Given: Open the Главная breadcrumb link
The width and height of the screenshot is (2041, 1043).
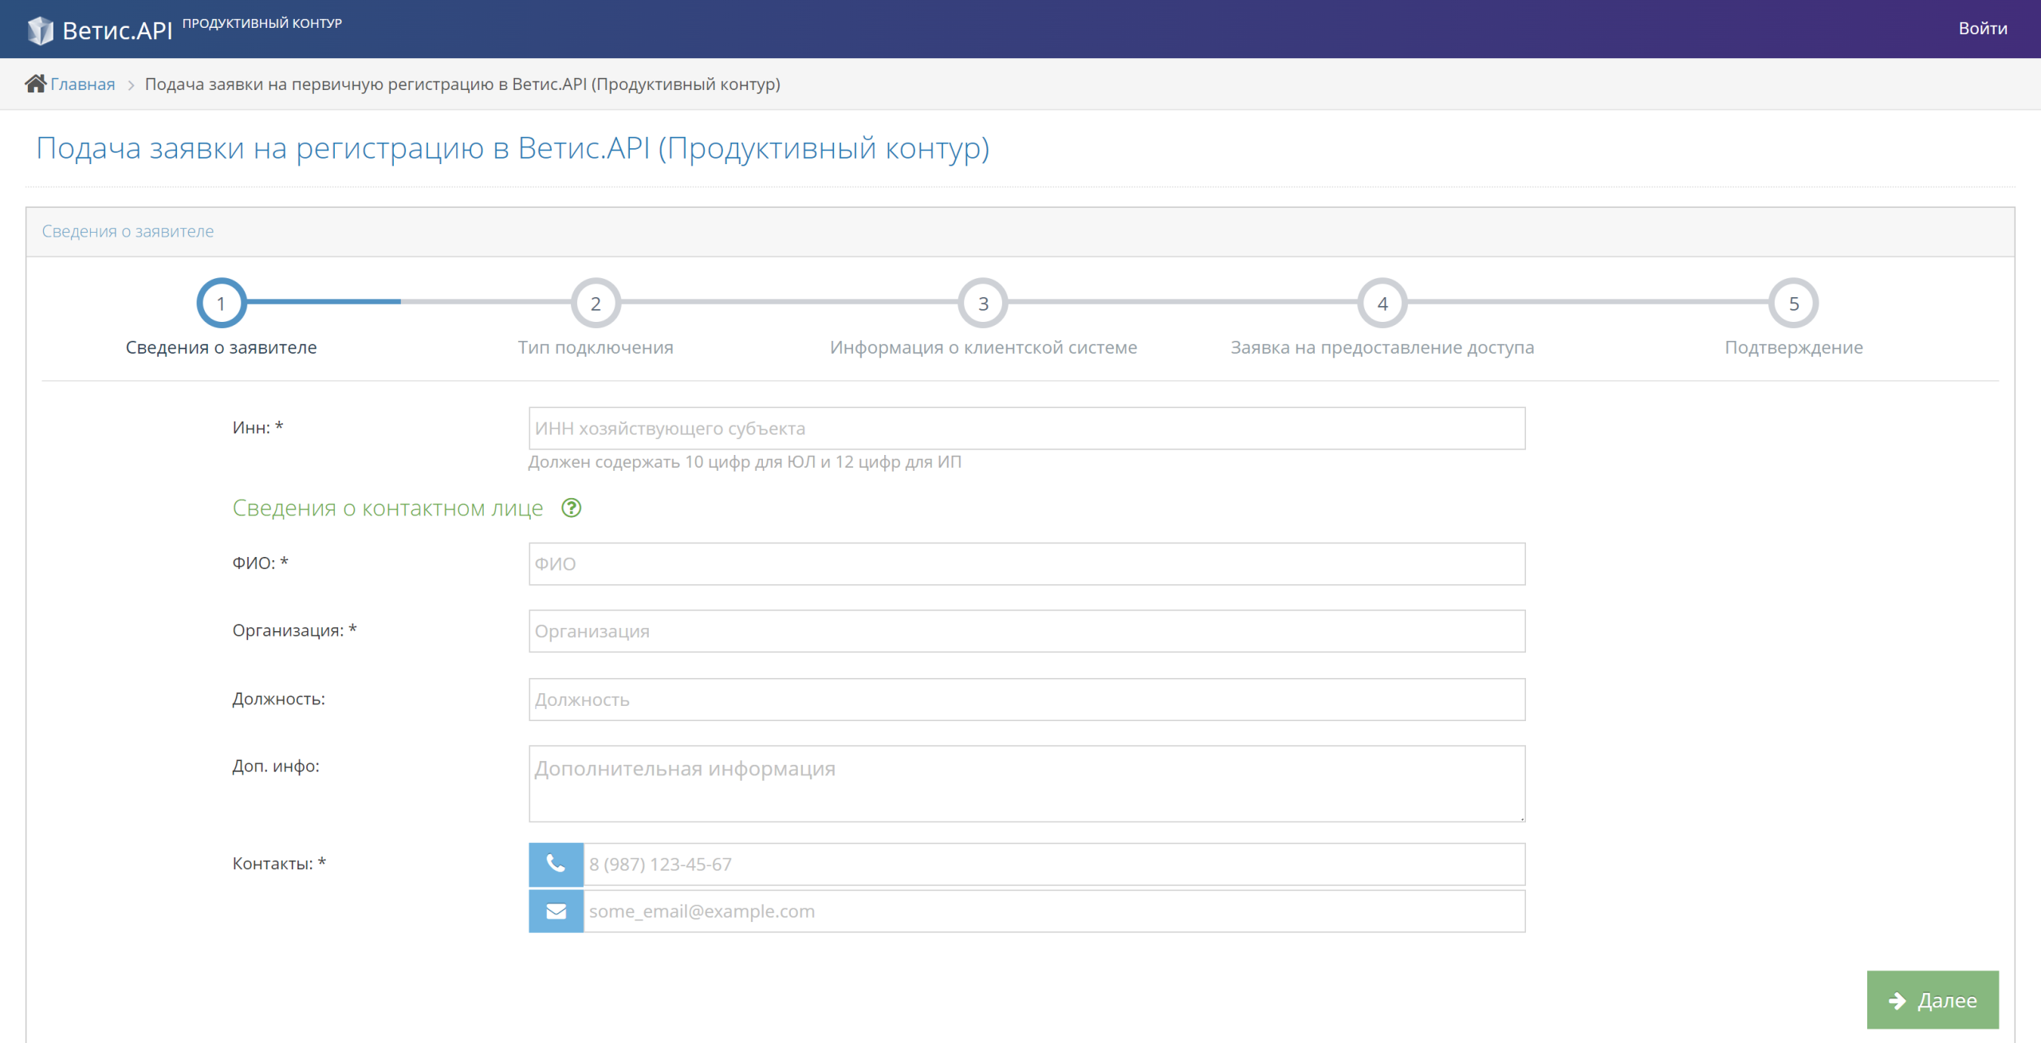Looking at the screenshot, I should coord(83,84).
